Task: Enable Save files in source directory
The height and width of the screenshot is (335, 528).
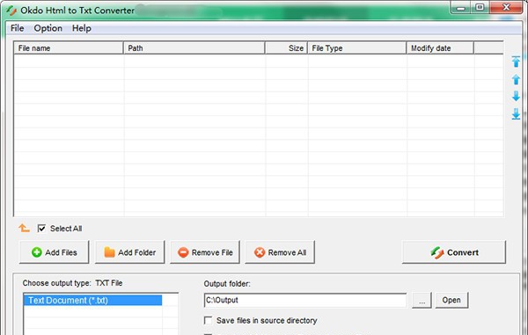Action: click(x=208, y=320)
